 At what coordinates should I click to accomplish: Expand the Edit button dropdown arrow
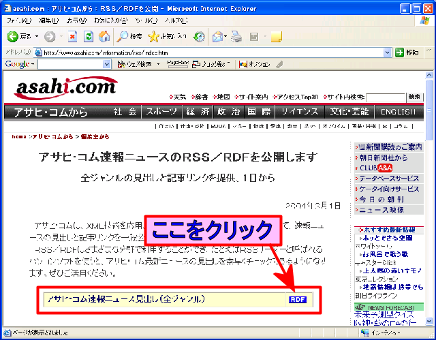pos(265,36)
